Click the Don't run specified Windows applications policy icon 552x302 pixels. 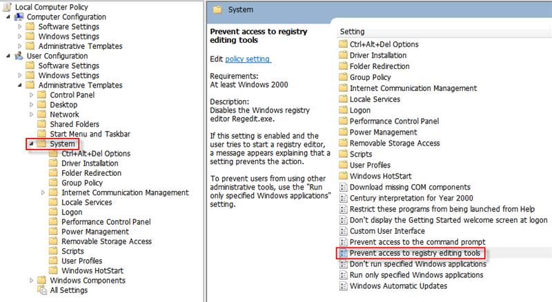tap(343, 264)
